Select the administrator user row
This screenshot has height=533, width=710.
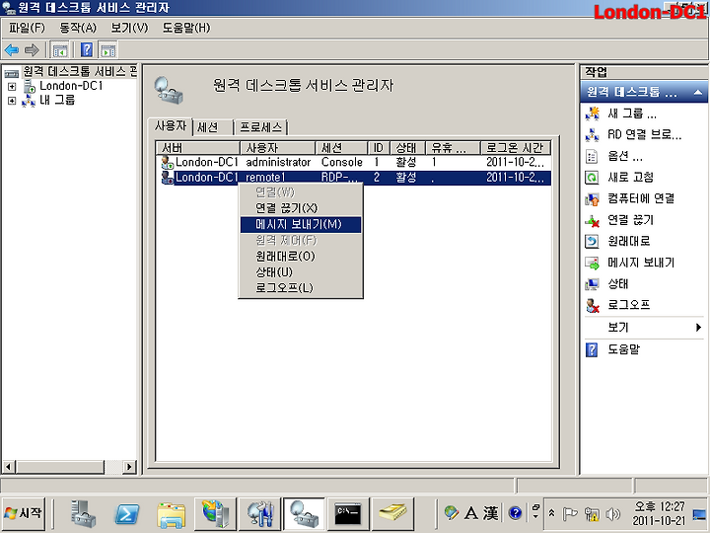click(354, 162)
